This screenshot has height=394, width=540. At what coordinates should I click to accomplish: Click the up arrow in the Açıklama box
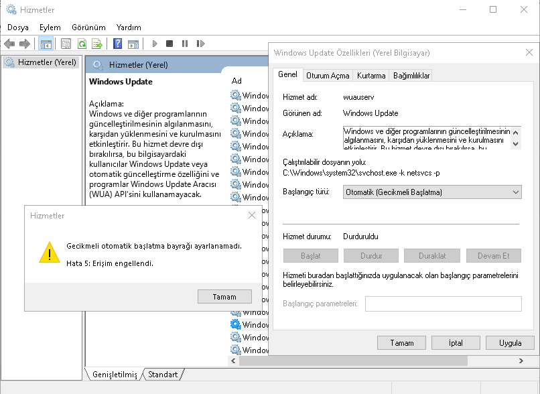pyautogui.click(x=516, y=133)
